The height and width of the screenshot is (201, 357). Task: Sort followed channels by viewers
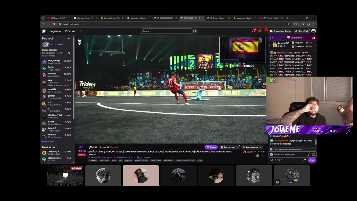(69, 53)
